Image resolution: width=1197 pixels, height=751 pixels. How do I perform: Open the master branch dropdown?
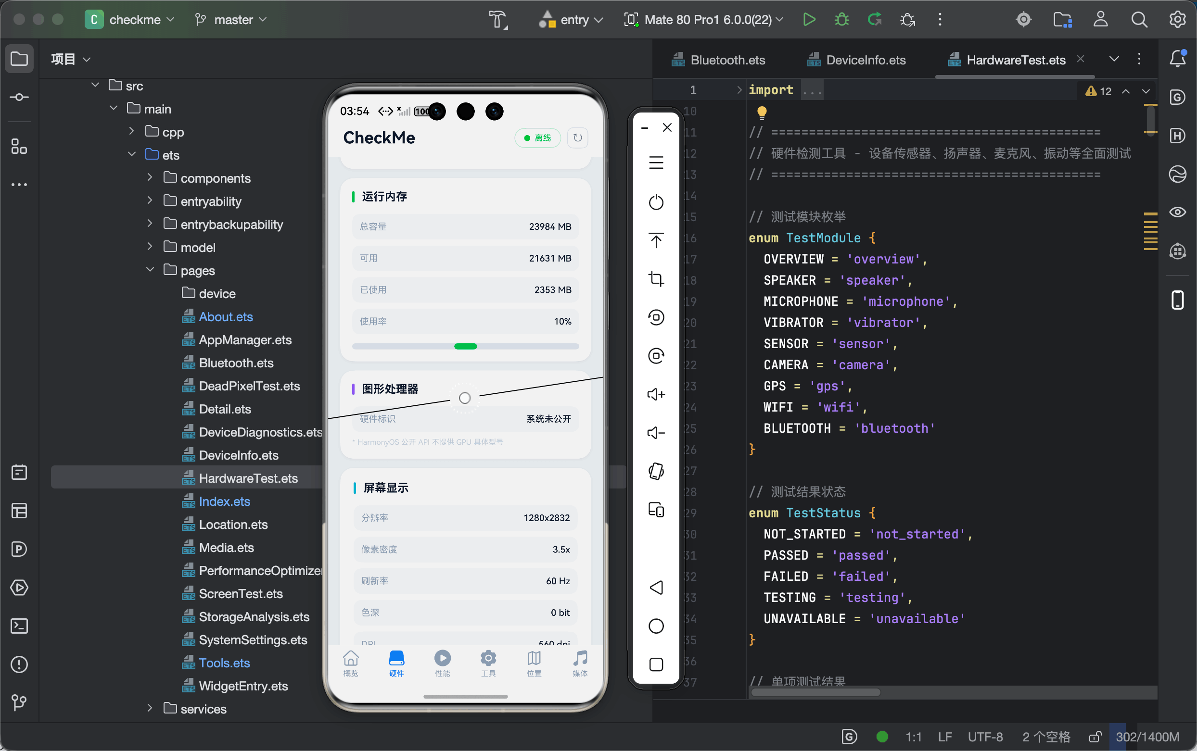pyautogui.click(x=231, y=19)
